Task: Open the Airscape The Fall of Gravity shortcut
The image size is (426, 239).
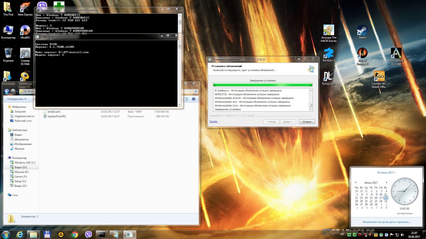Action: (329, 34)
